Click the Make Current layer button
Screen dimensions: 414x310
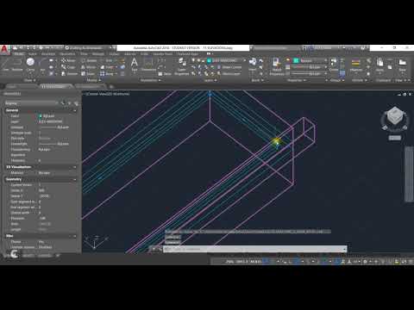[x=229, y=67]
